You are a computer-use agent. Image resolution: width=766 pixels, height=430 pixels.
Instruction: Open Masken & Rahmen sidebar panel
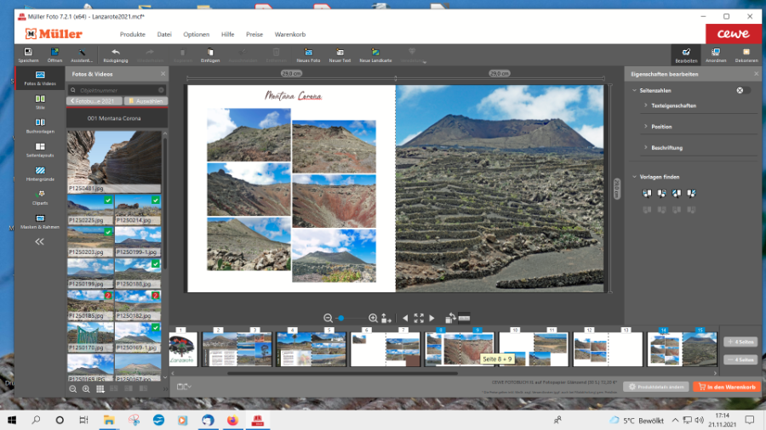(x=40, y=220)
